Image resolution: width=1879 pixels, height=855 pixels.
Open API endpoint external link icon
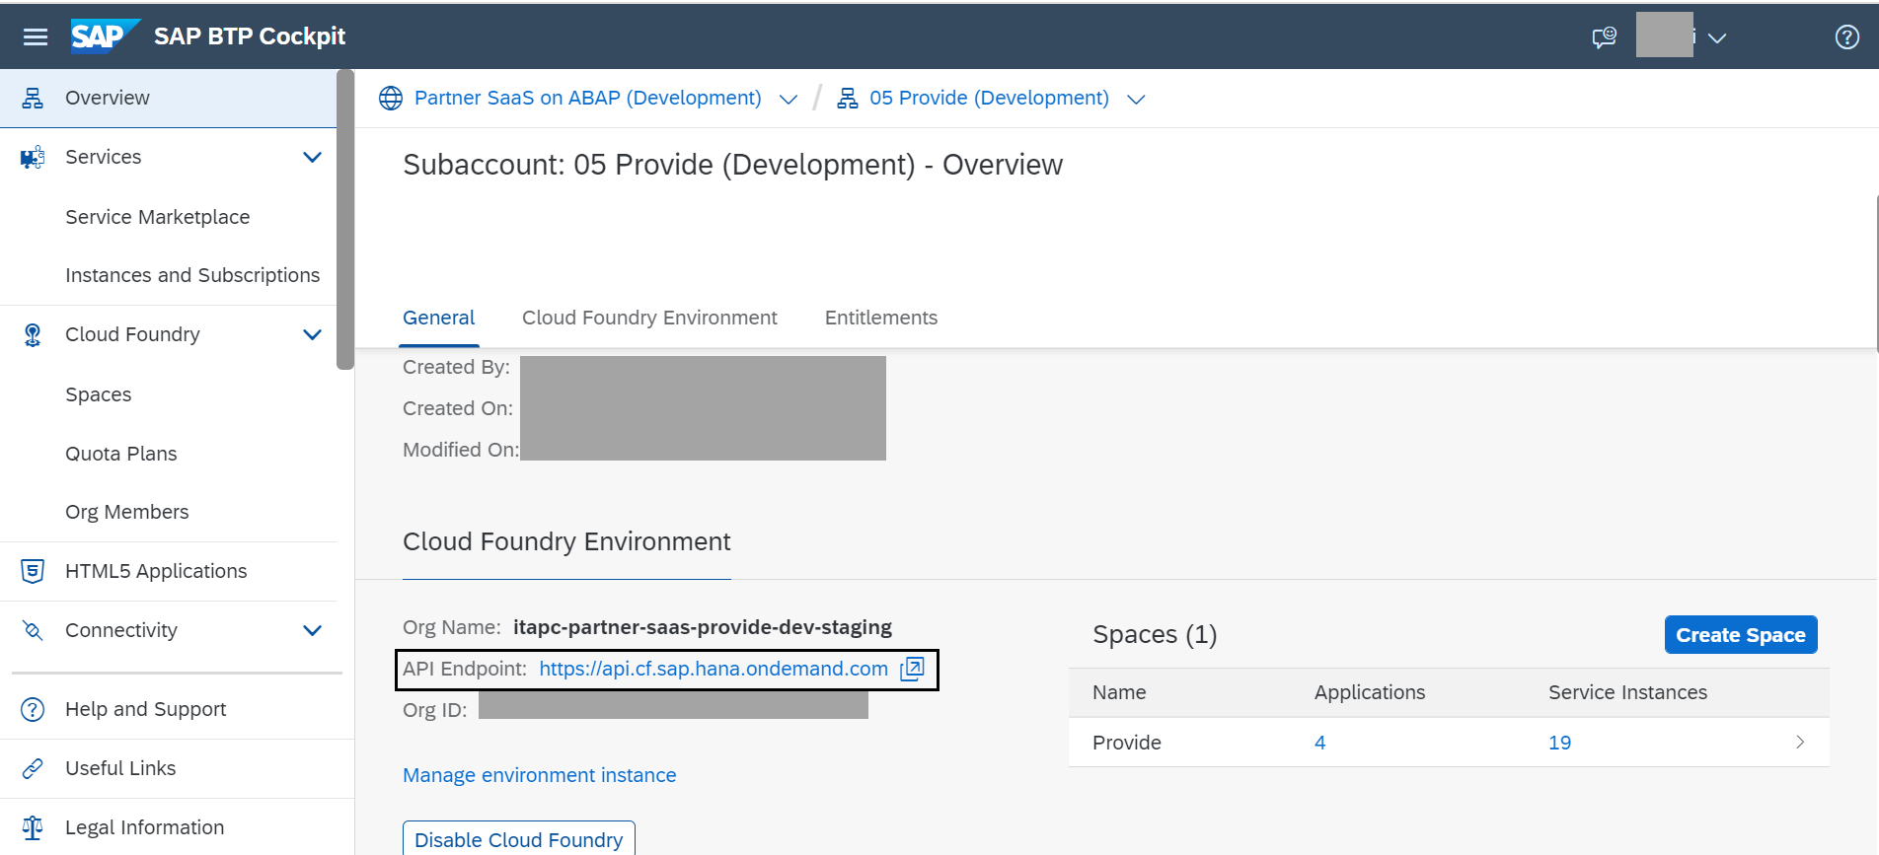pos(912,669)
